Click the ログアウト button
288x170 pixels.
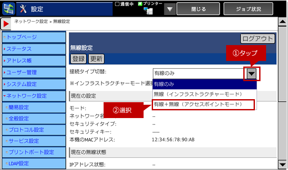point(257,39)
